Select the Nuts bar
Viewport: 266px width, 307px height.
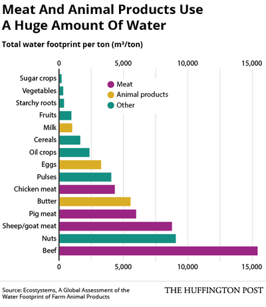click(118, 239)
